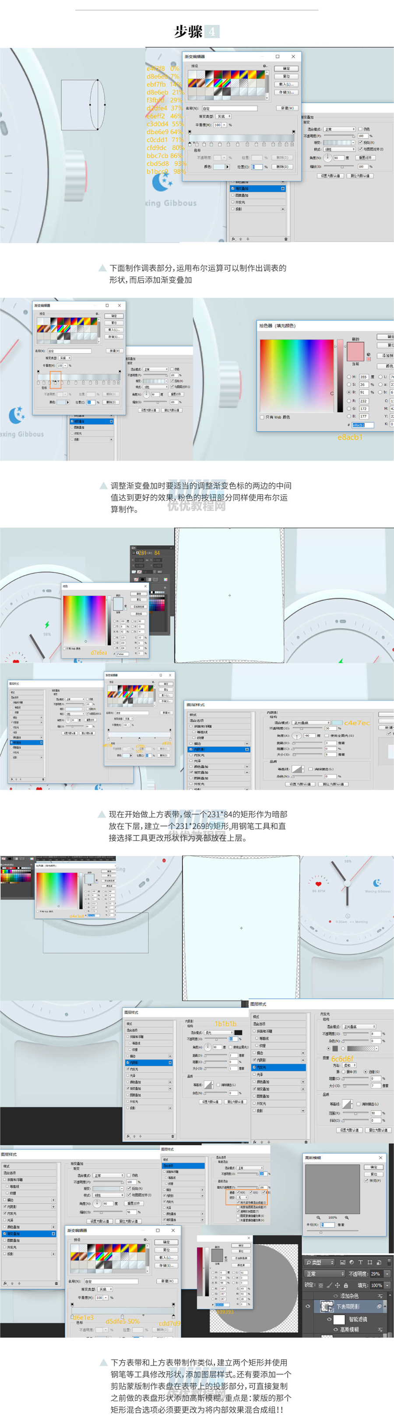Toggle 智能滤镜 visibility eye
This screenshot has width=394, height=1421.
pos(330,1319)
